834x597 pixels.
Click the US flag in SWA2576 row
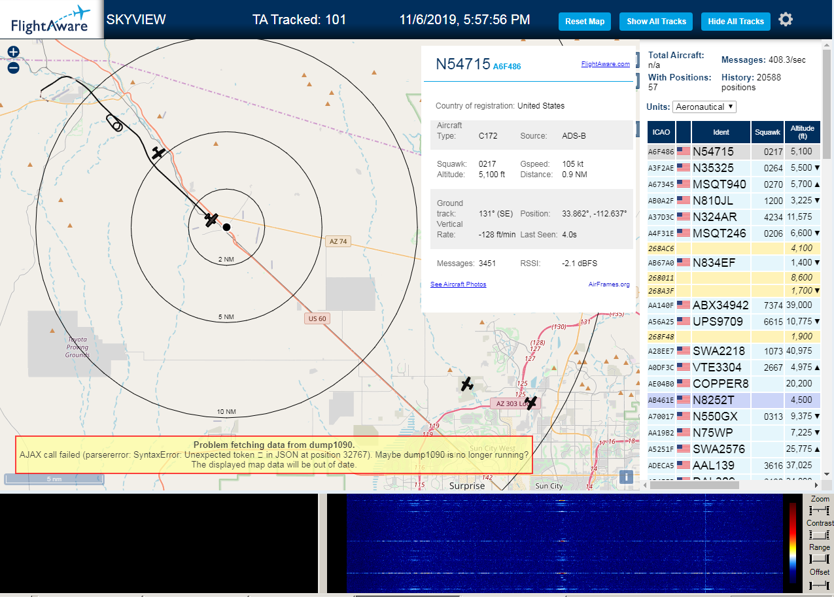[x=684, y=449]
